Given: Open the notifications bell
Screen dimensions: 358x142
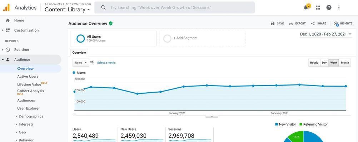Looking at the screenshot, I should pyautogui.click(x=306, y=7).
